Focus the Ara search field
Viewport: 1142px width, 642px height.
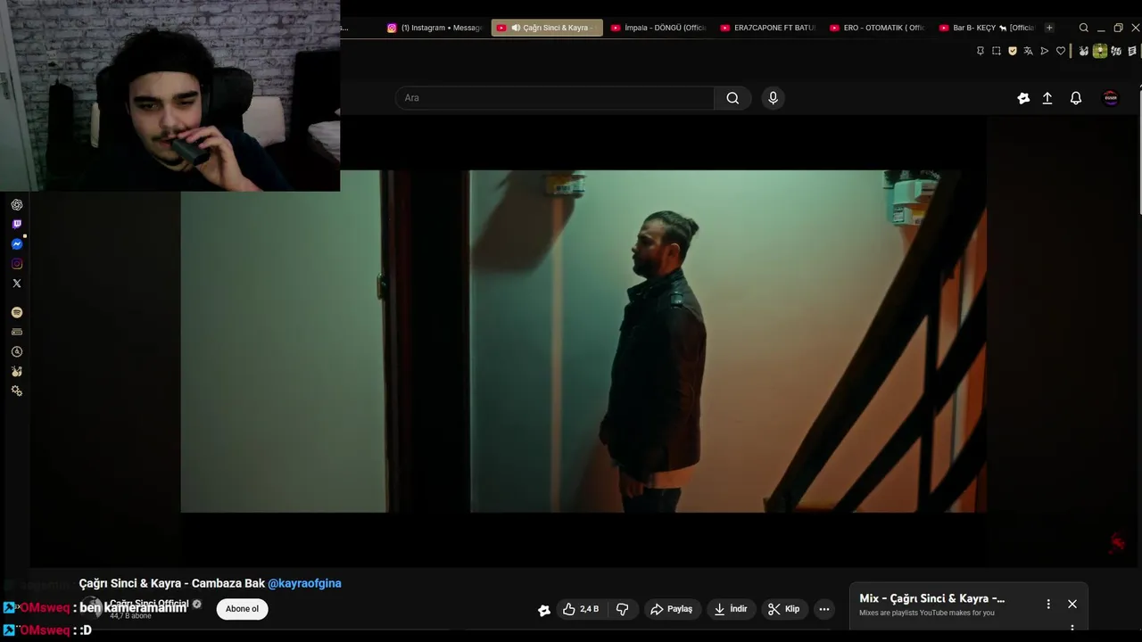coord(554,98)
